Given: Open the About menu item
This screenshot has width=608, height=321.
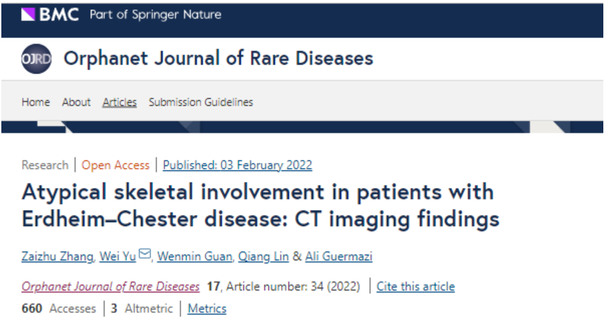Looking at the screenshot, I should [x=76, y=102].
